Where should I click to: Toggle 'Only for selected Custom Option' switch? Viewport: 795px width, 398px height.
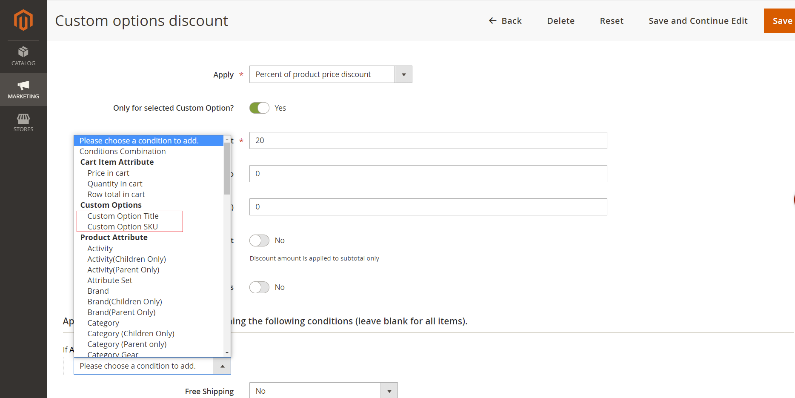click(x=259, y=108)
